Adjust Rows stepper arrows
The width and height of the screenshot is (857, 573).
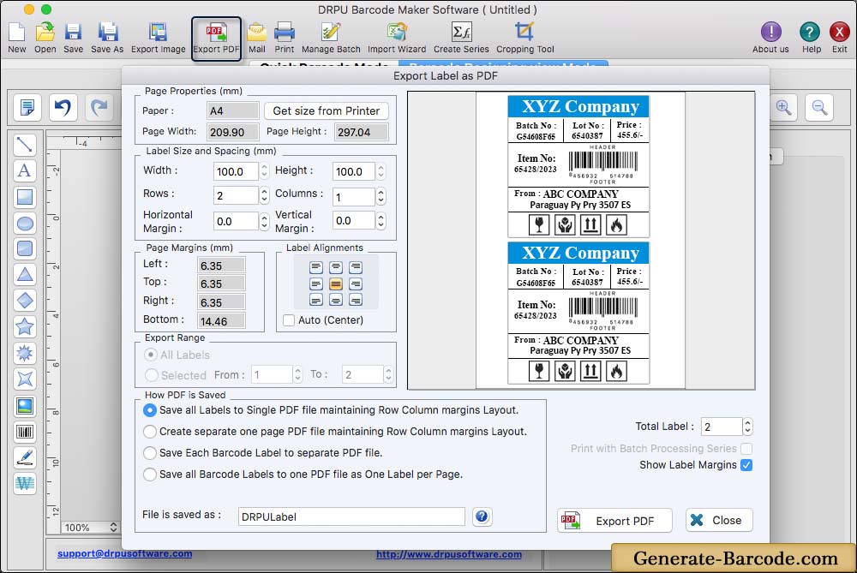click(265, 195)
